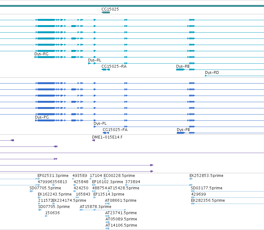Click the EK252853.5prime EST label
This screenshot has height=230, width=264.
pyautogui.click(x=206, y=176)
